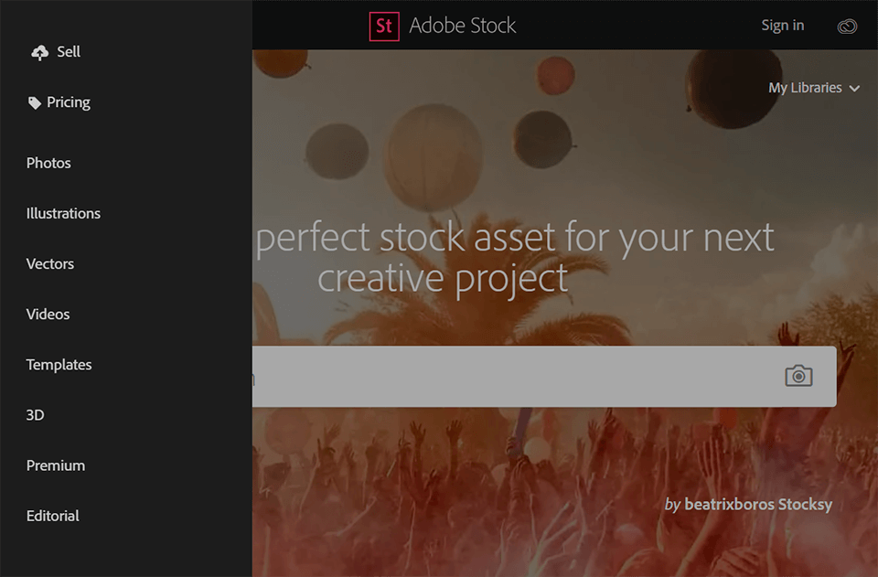Use the camera icon for visual search
This screenshot has width=878, height=577.
click(798, 376)
